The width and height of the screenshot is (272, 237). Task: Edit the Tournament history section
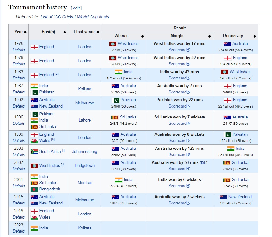(x=76, y=8)
